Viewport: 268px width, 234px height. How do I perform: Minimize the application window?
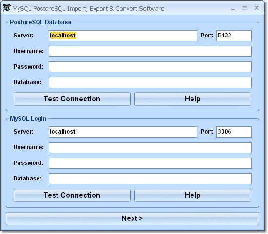233,9
